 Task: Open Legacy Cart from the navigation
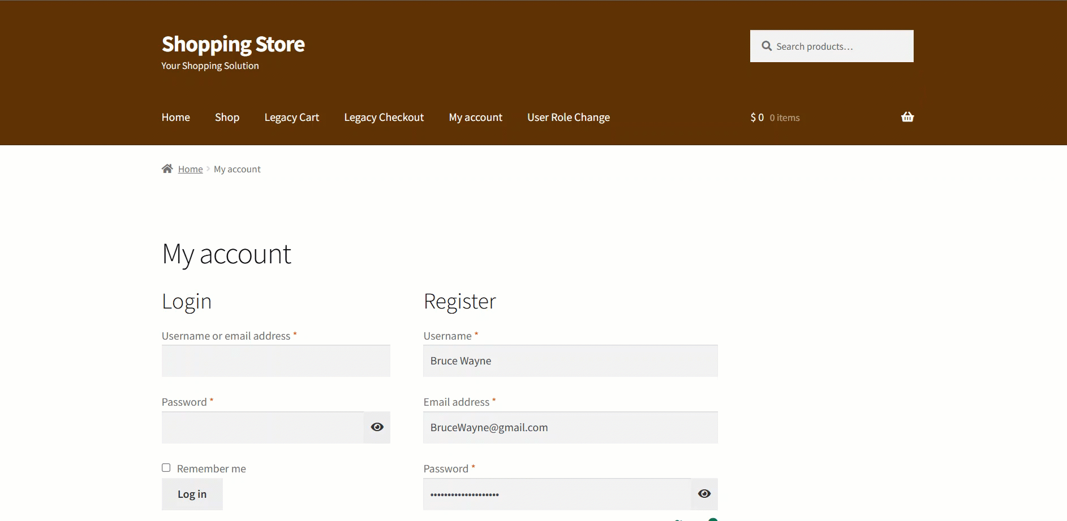tap(291, 118)
